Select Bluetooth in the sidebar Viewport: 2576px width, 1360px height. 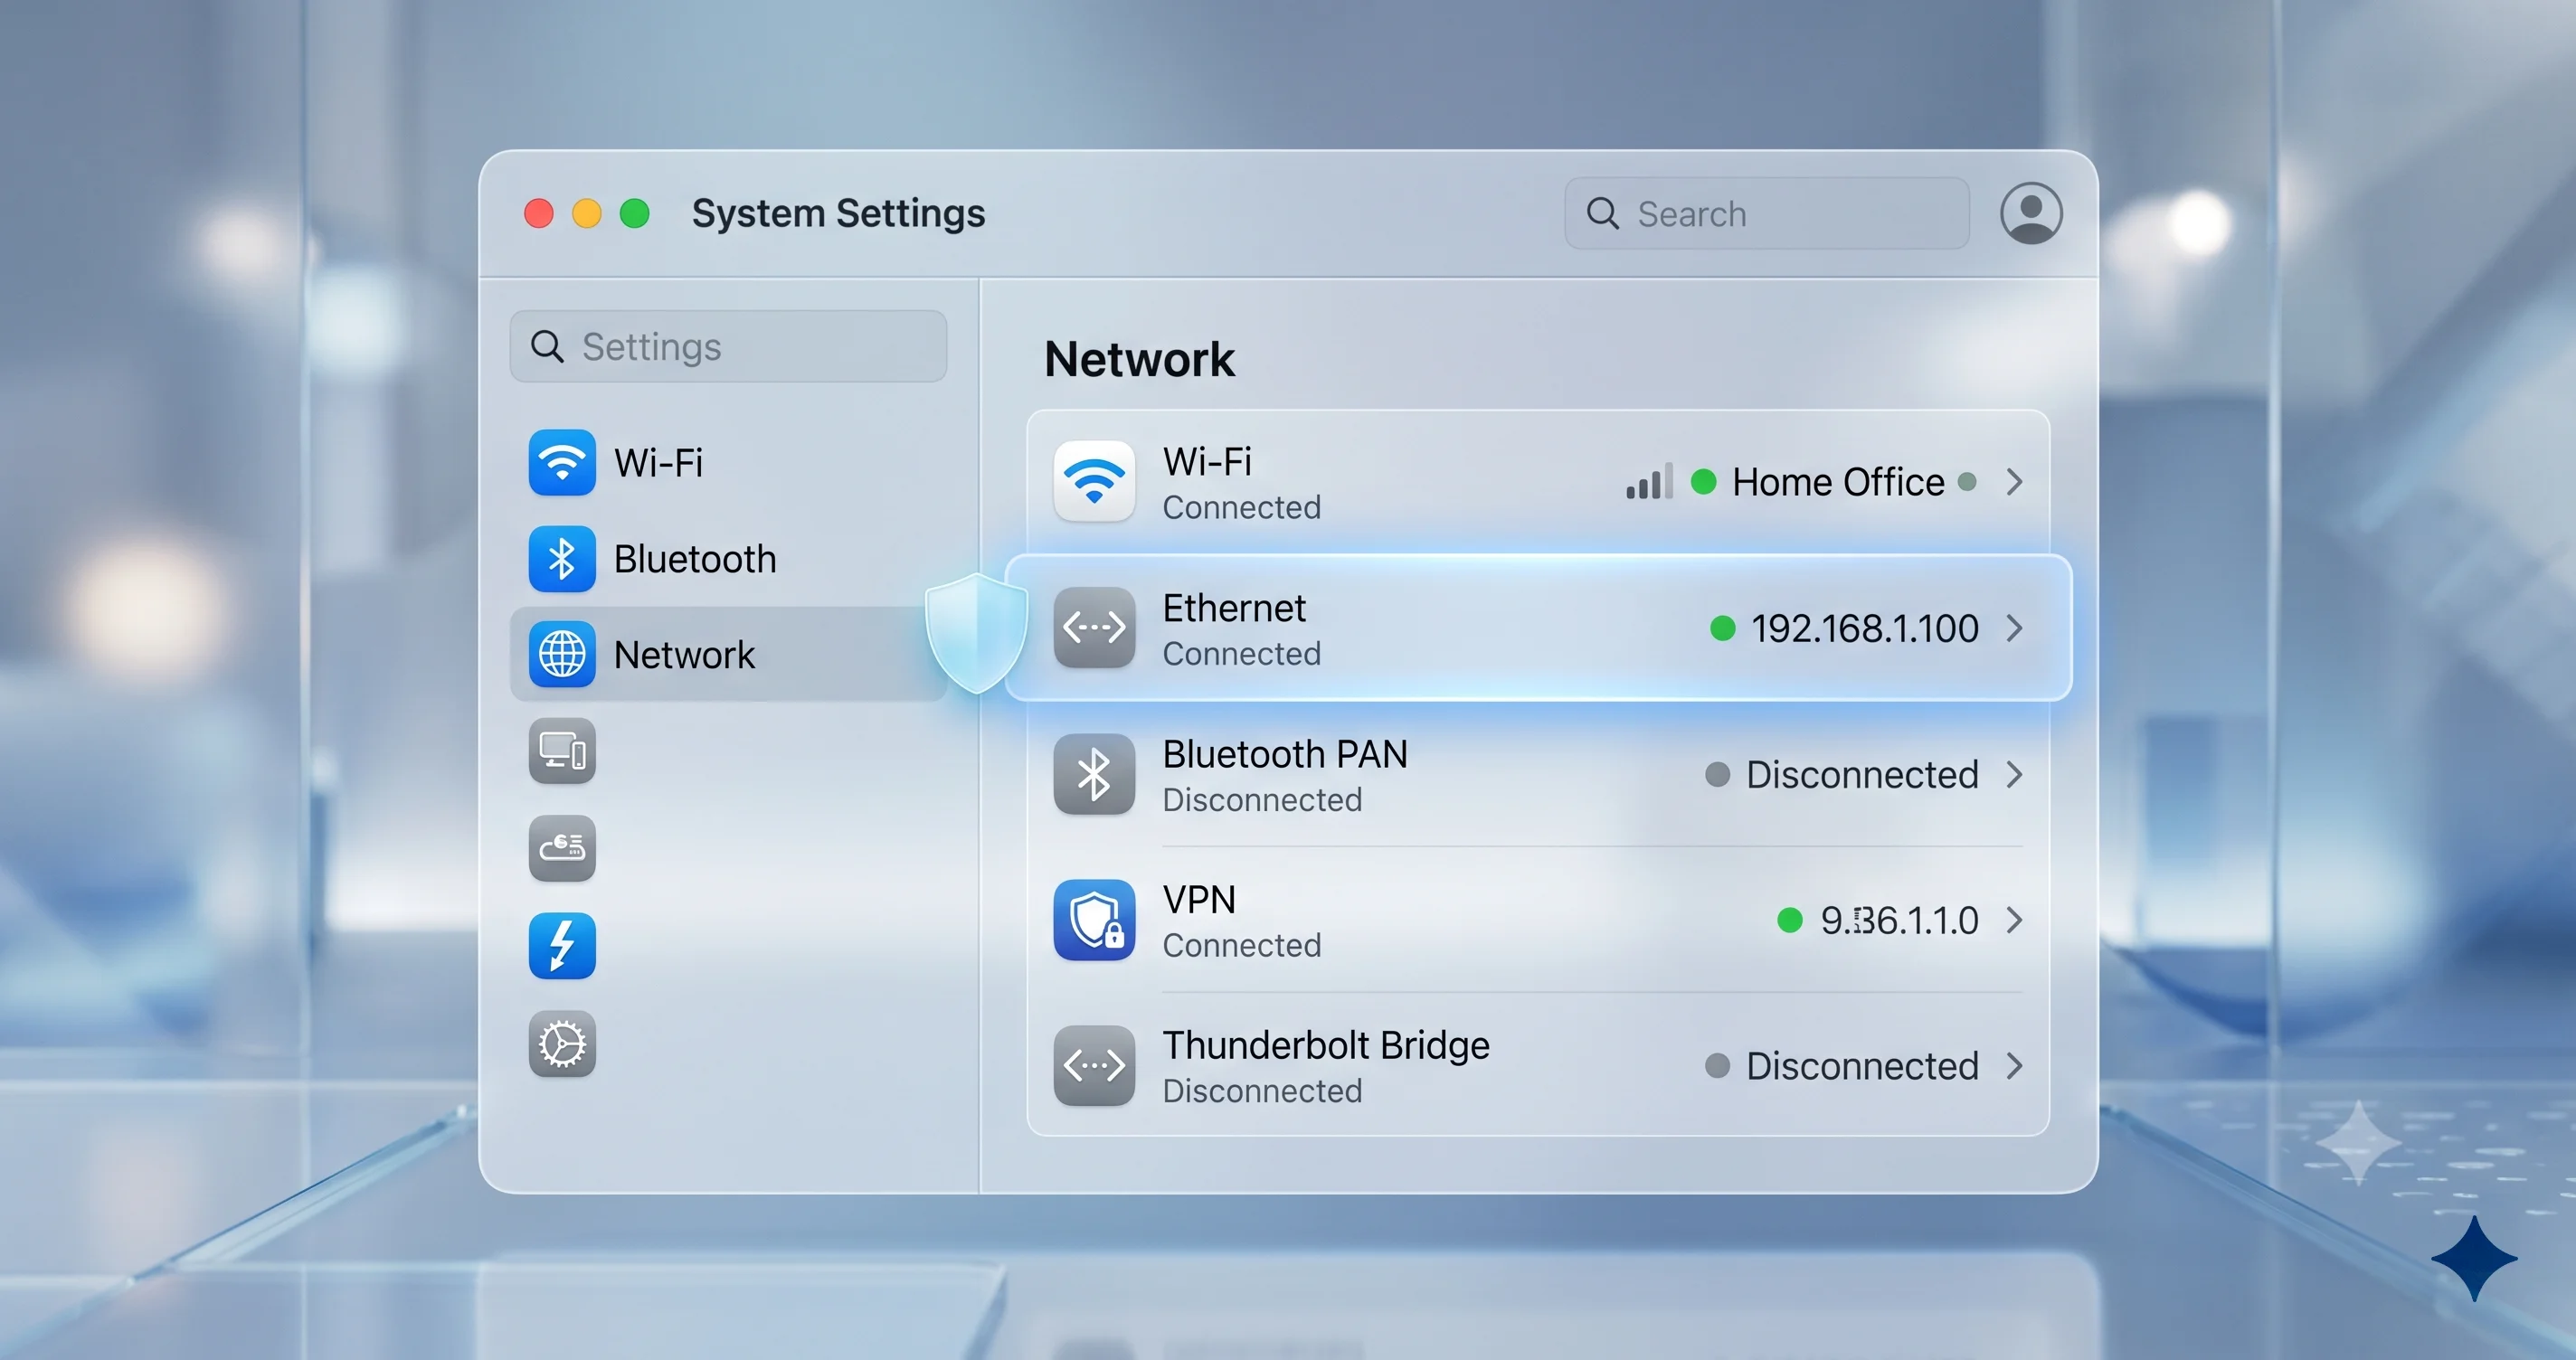pos(728,559)
